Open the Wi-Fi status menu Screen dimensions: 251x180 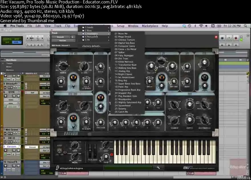(x=201, y=26)
